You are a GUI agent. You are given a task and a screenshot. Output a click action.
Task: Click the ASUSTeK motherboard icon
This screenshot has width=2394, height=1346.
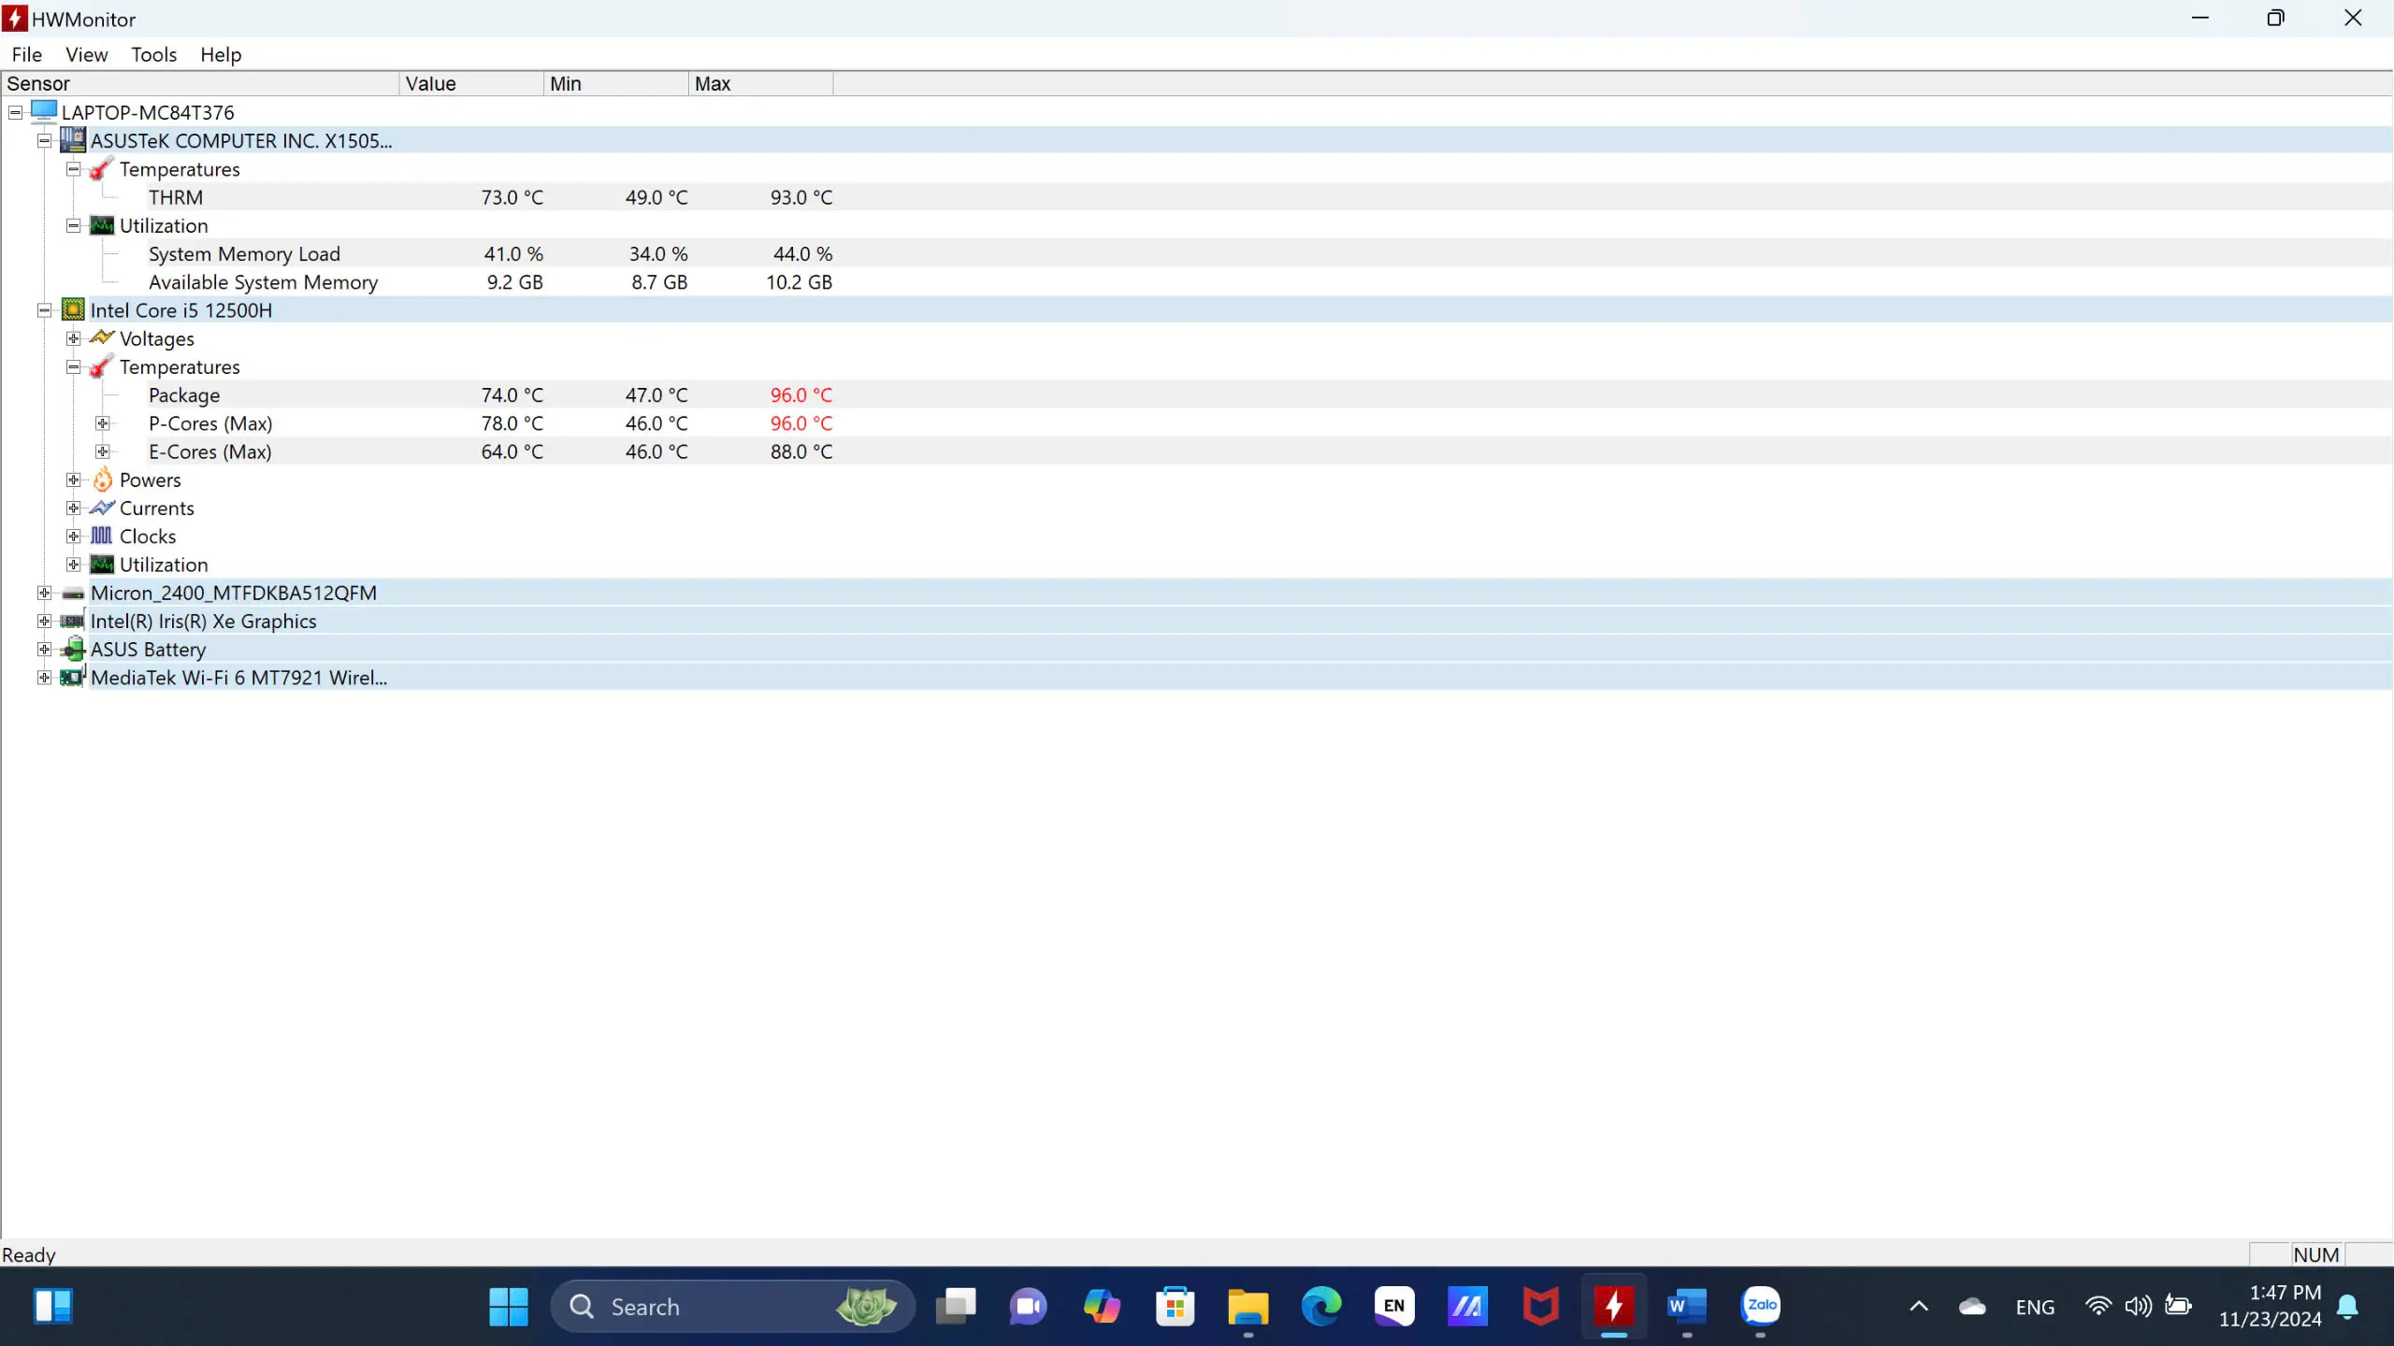pos(73,140)
